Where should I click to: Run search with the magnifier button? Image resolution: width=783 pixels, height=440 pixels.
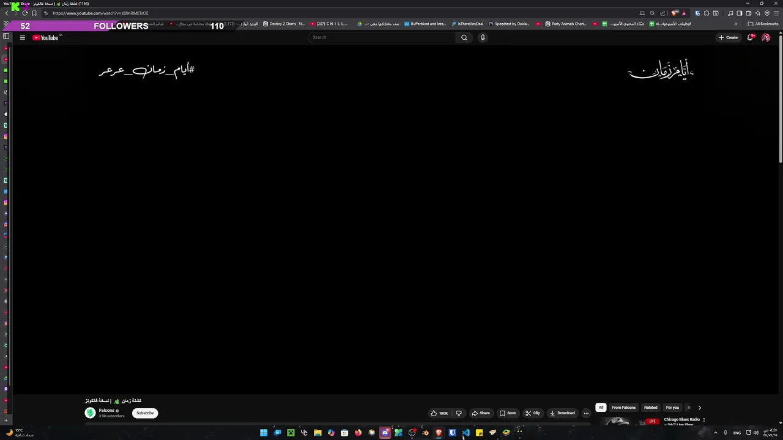click(464, 37)
